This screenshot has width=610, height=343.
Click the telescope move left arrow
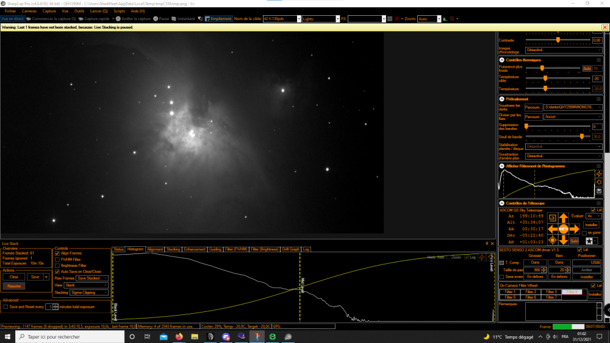(553, 229)
